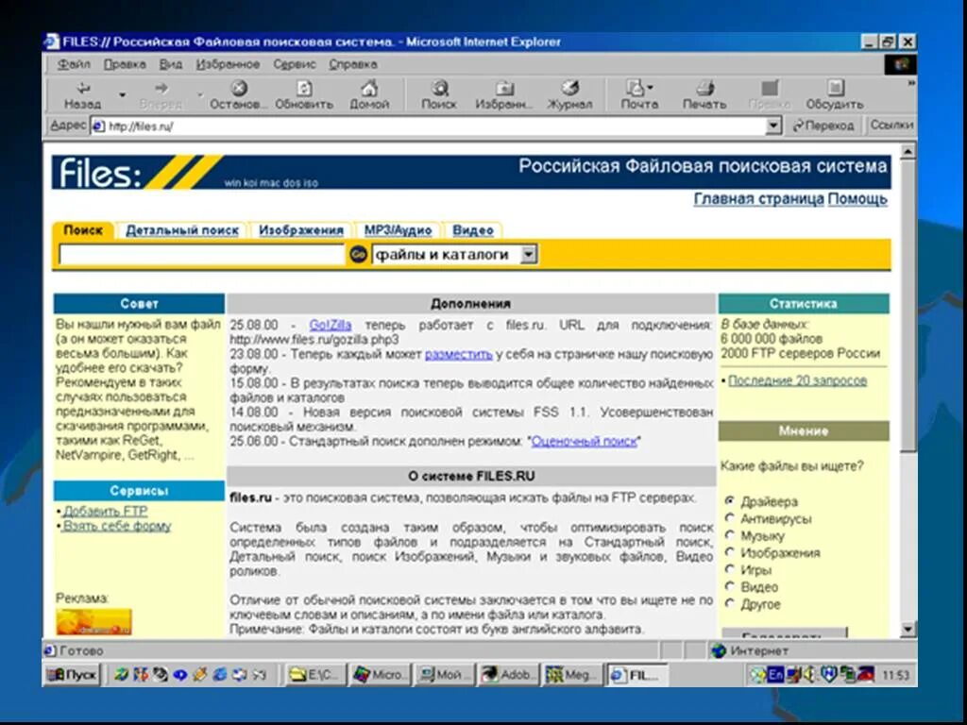This screenshot has width=967, height=725.
Task: Open the Вид menu
Action: pyautogui.click(x=171, y=64)
